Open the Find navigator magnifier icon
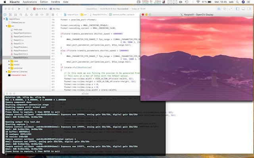This screenshot has height=158, width=254. coord(21,15)
